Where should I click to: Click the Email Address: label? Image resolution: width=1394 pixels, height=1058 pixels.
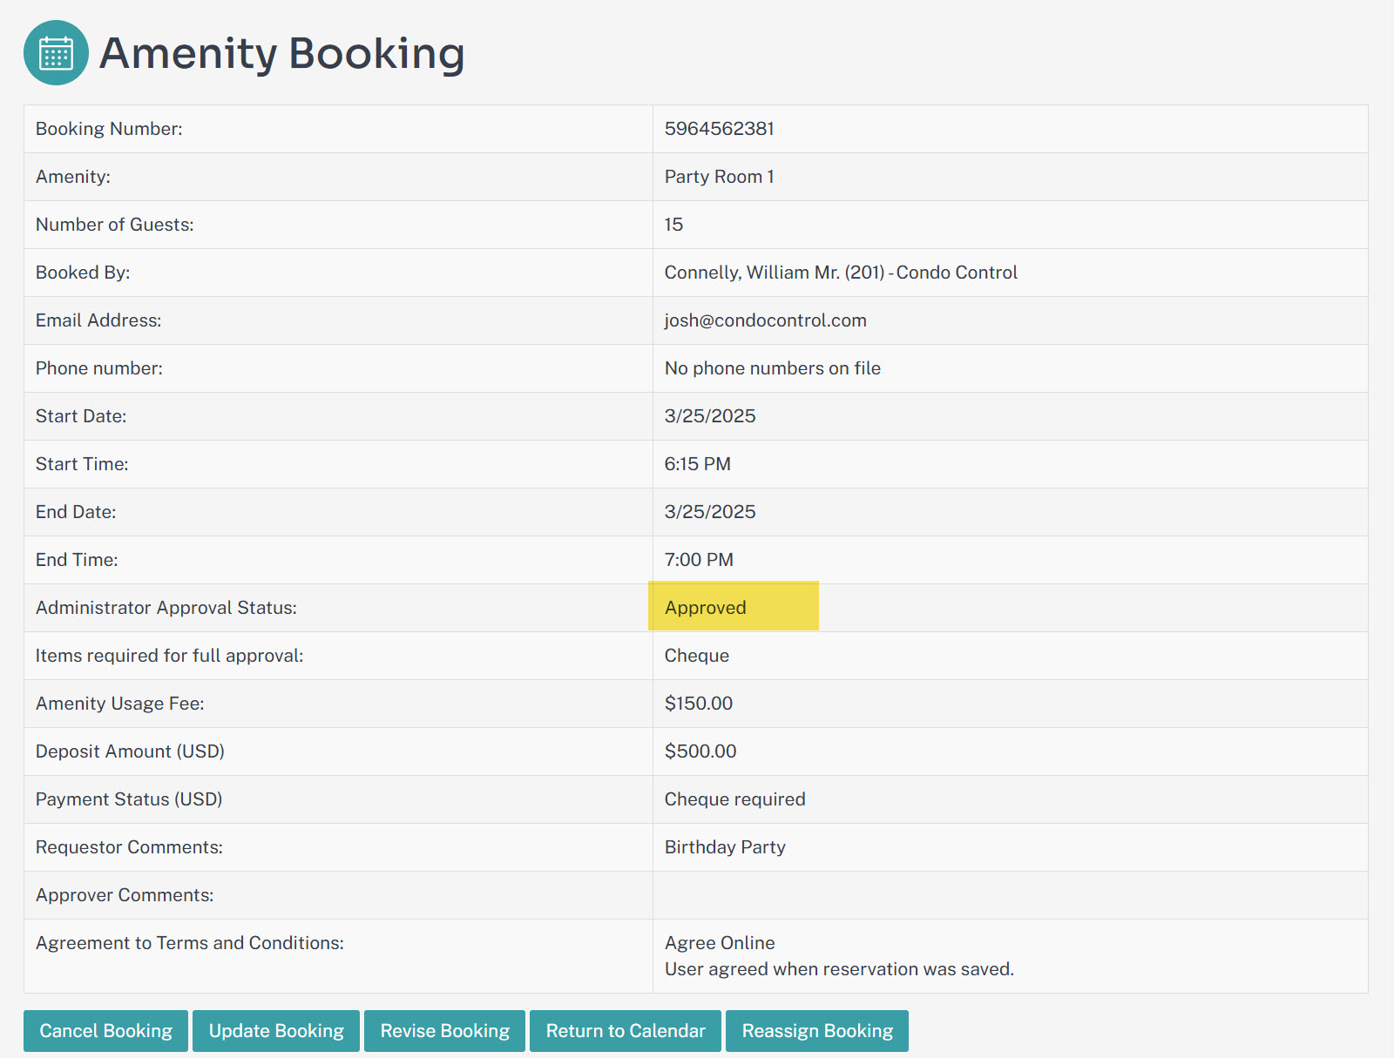click(x=98, y=320)
